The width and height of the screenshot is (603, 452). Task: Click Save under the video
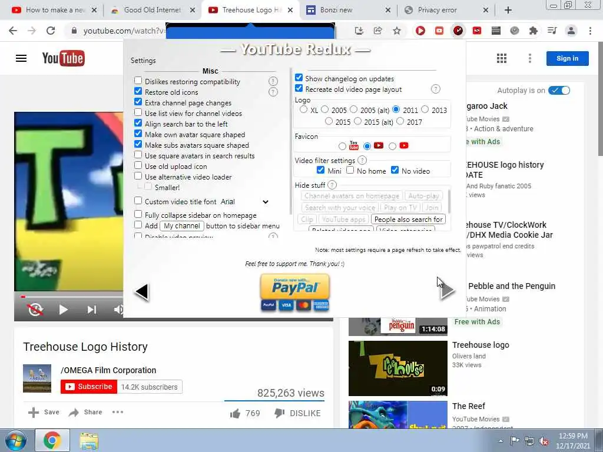click(x=44, y=412)
